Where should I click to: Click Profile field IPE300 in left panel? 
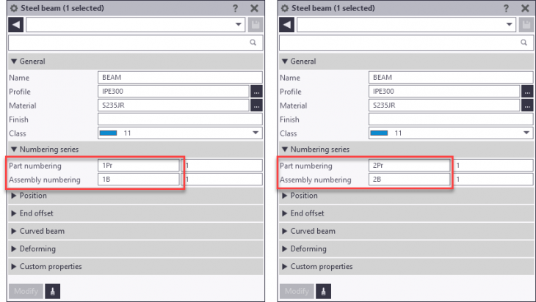click(174, 92)
